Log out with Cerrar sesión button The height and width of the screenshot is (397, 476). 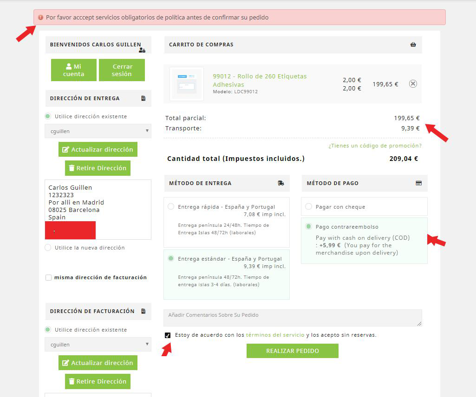click(x=122, y=70)
